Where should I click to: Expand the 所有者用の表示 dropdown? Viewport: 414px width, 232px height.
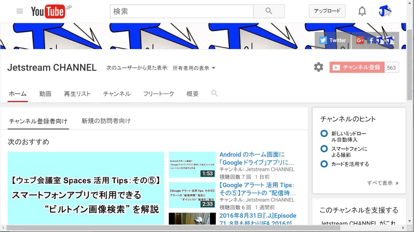coord(194,68)
